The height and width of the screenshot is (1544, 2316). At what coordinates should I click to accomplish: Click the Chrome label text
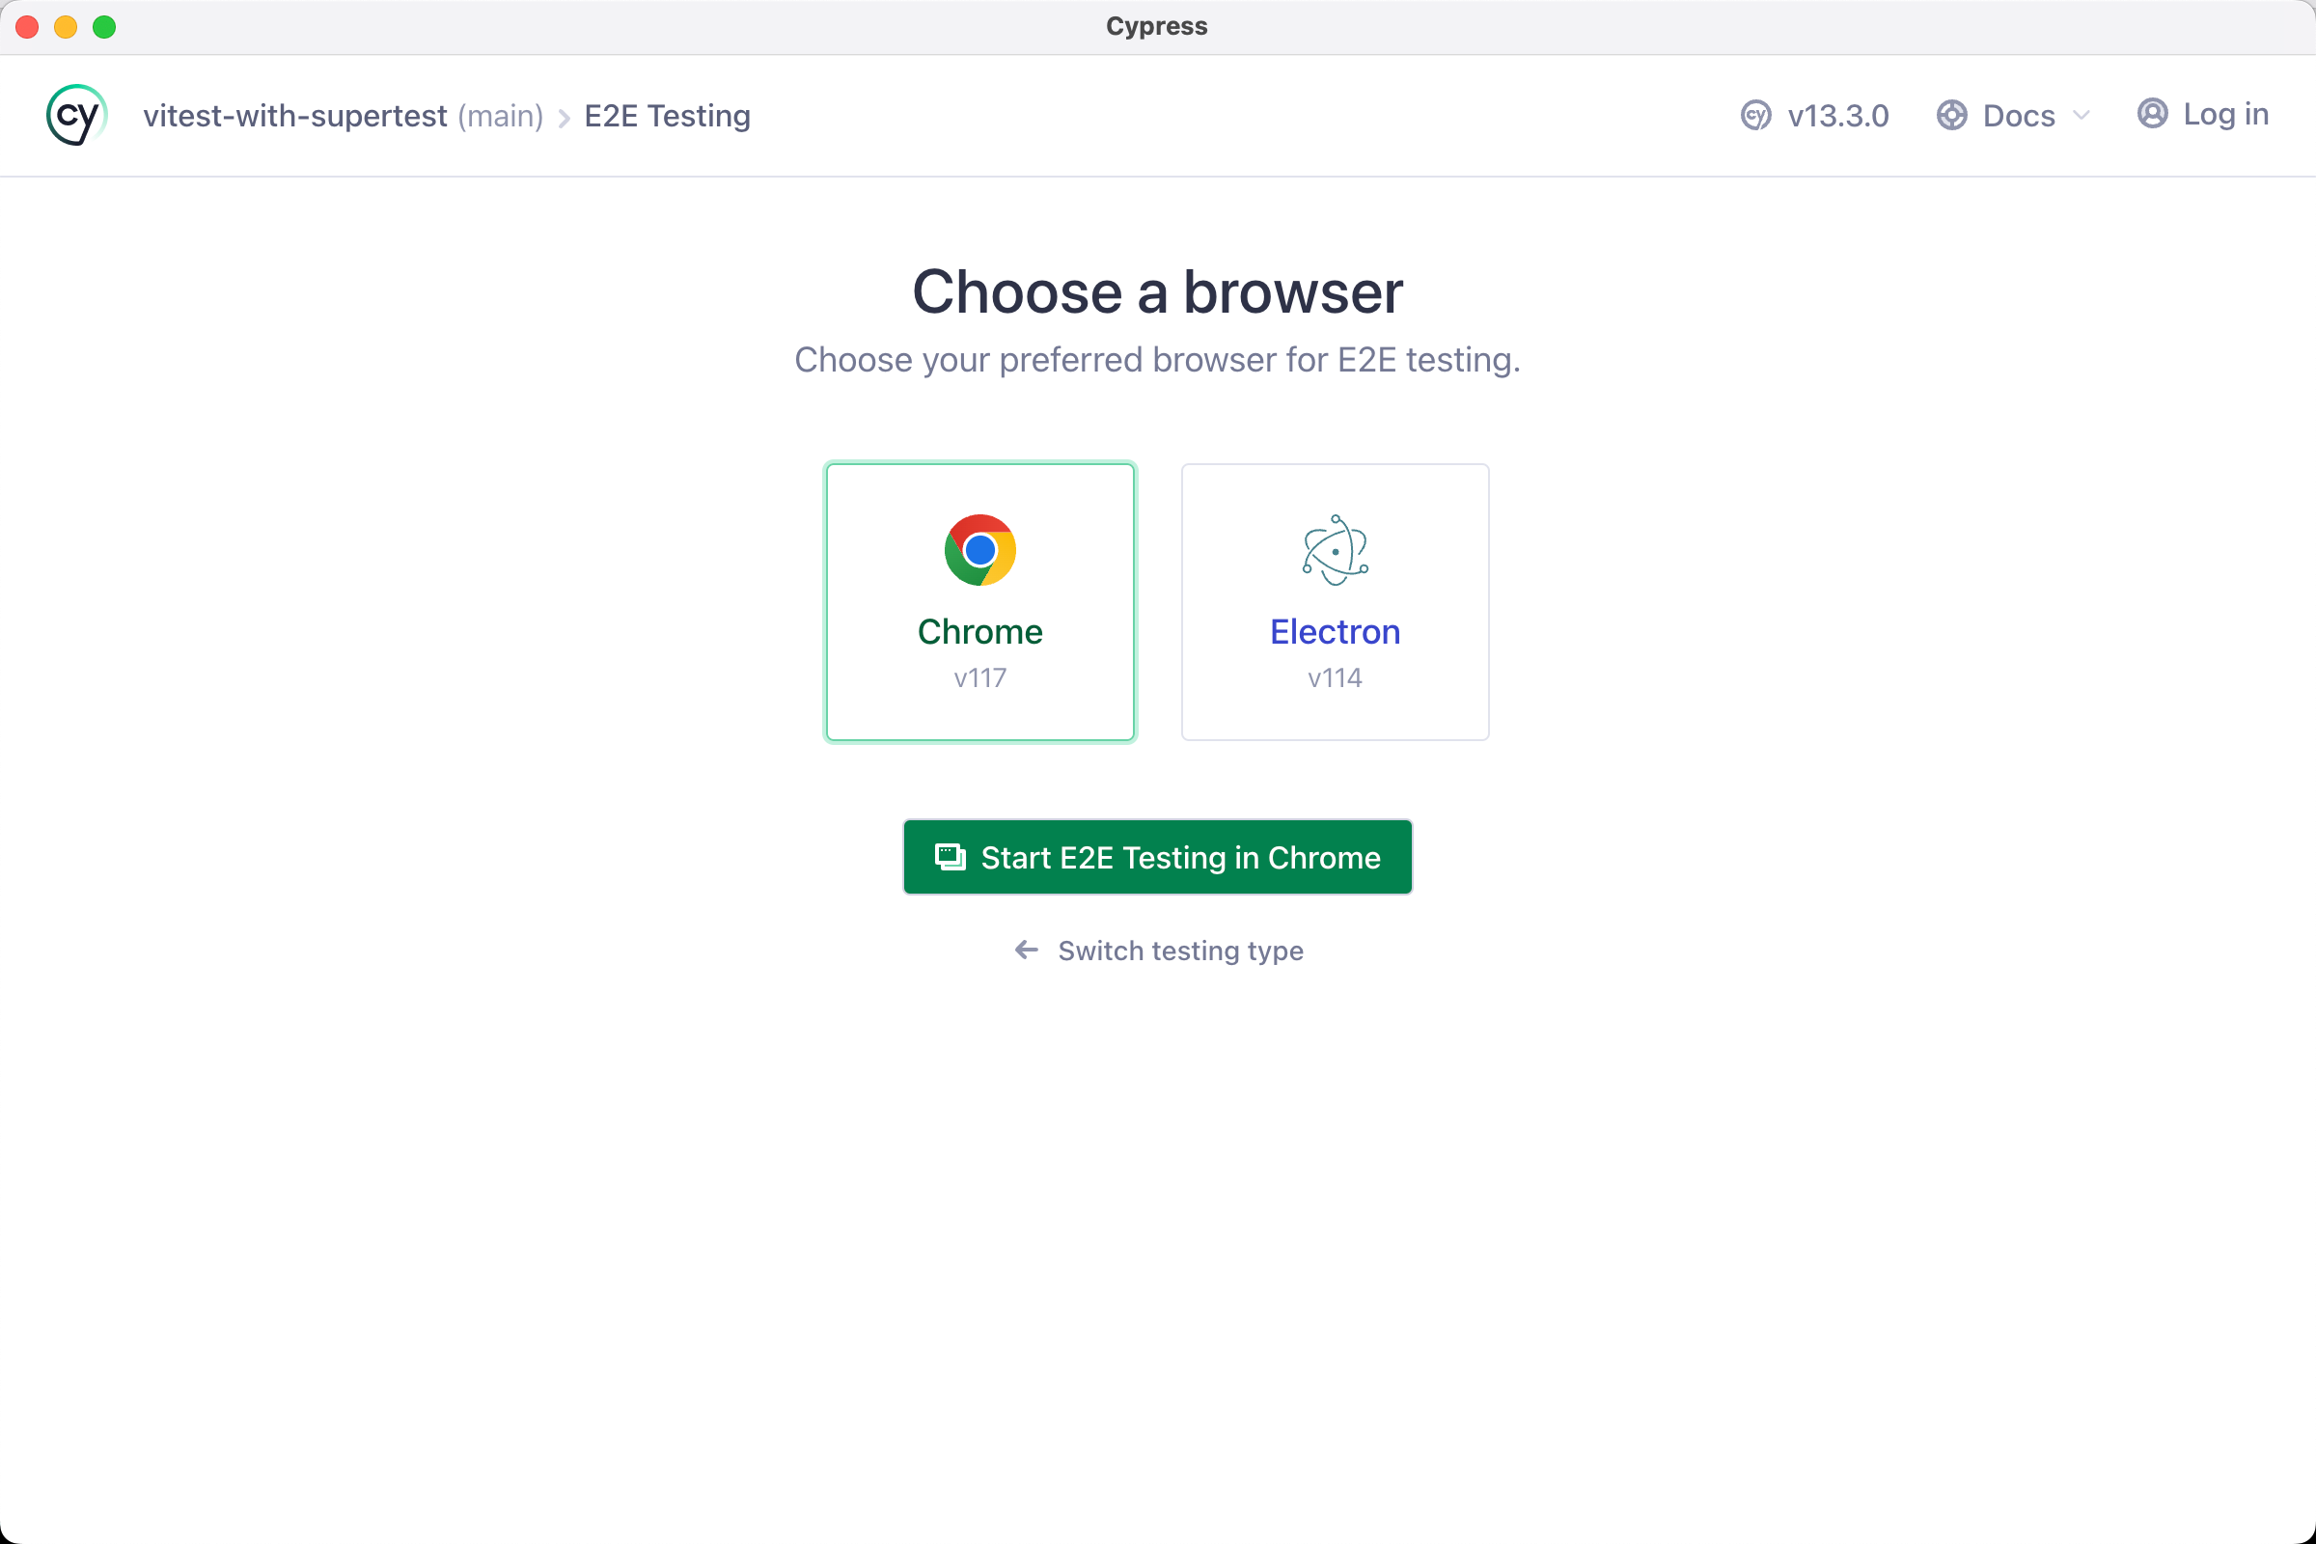coord(979,631)
